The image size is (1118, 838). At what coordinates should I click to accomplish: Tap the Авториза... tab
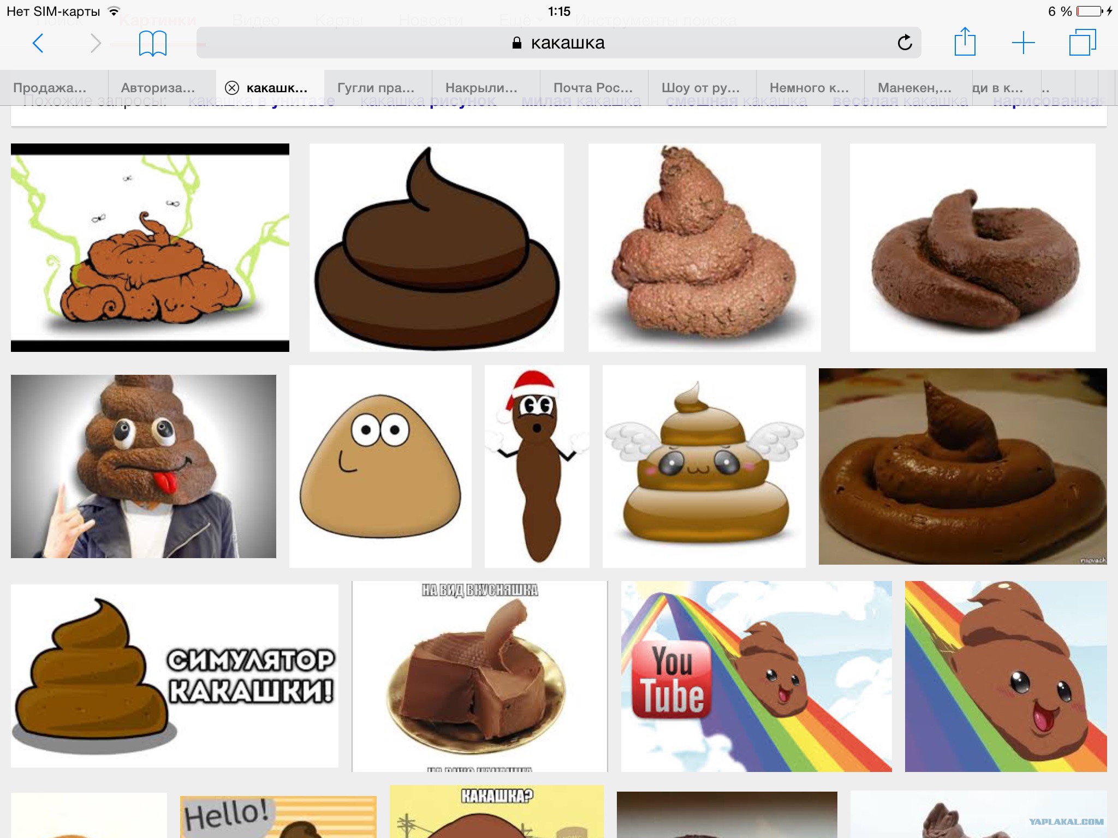click(x=158, y=88)
